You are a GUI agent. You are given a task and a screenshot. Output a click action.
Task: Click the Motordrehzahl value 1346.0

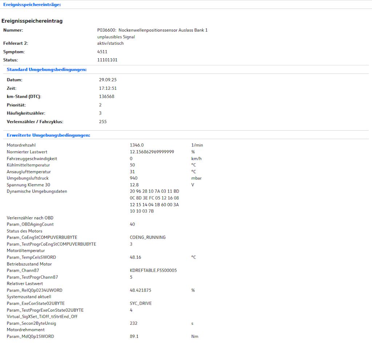tap(137, 145)
